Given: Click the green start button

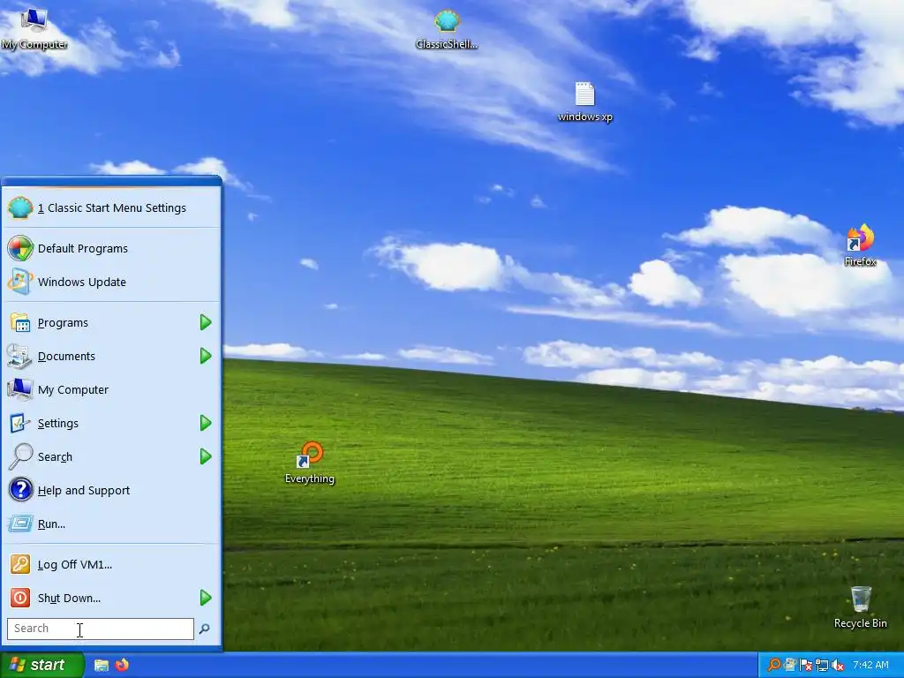Looking at the screenshot, I should 42,665.
